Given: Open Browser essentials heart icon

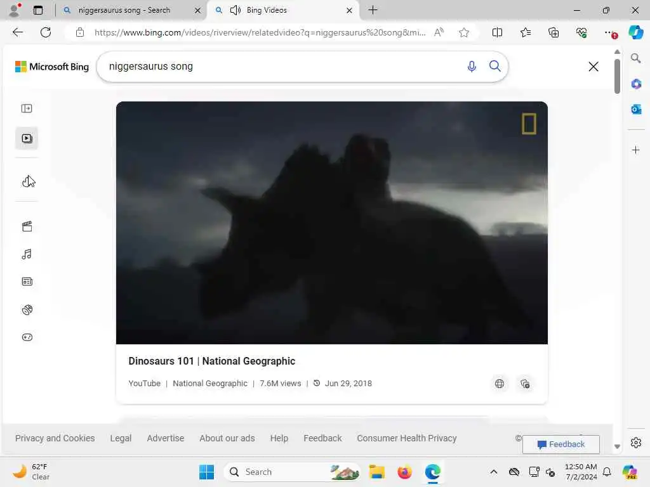Looking at the screenshot, I should 581,32.
